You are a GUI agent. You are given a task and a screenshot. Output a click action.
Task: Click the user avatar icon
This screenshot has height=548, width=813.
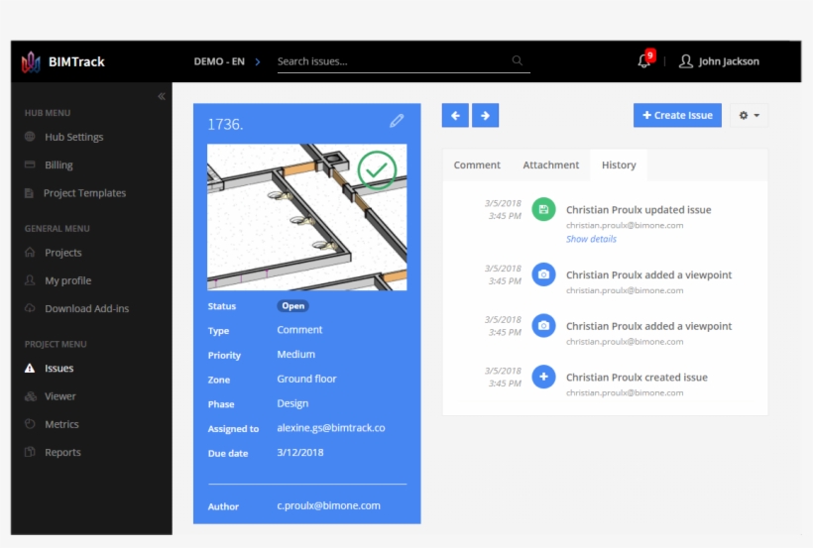coord(685,61)
